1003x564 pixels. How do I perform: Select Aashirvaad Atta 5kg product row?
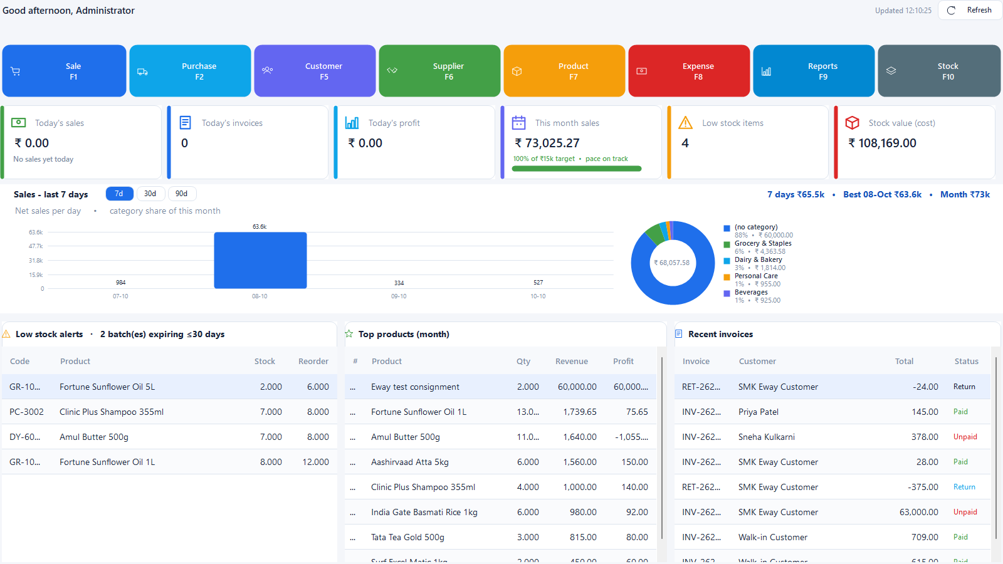tap(500, 462)
